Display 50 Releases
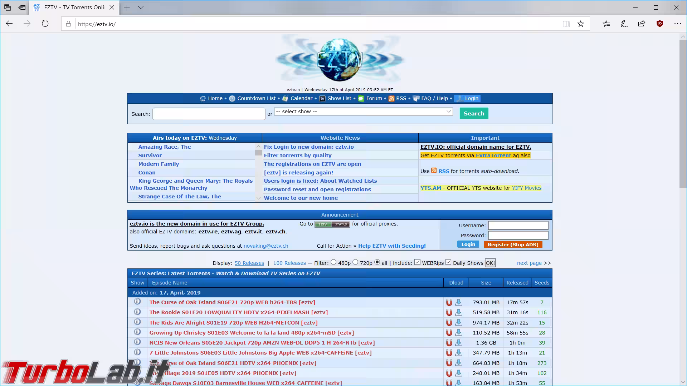This screenshot has width=687, height=386. [x=249, y=263]
